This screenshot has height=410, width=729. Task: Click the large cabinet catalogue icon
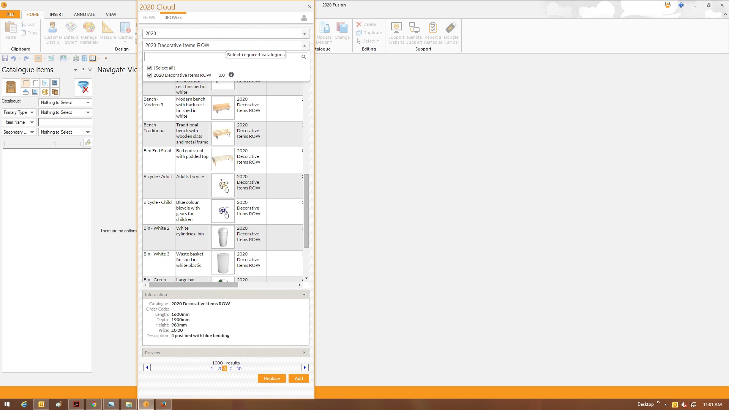11,87
